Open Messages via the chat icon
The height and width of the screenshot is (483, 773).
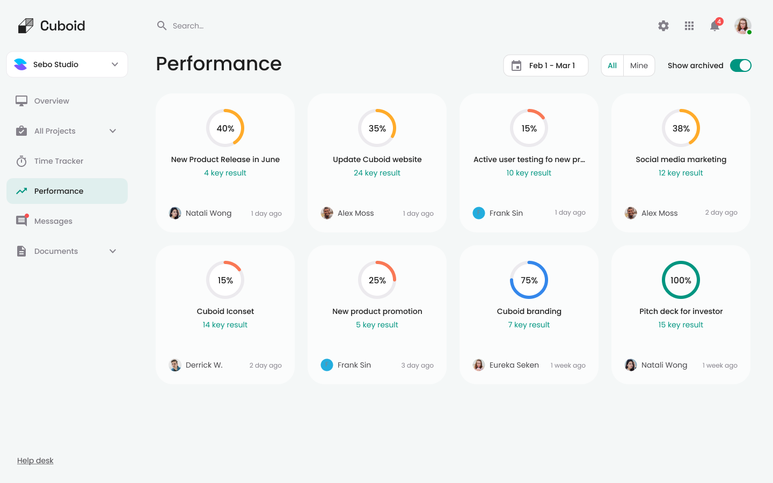pyautogui.click(x=22, y=221)
